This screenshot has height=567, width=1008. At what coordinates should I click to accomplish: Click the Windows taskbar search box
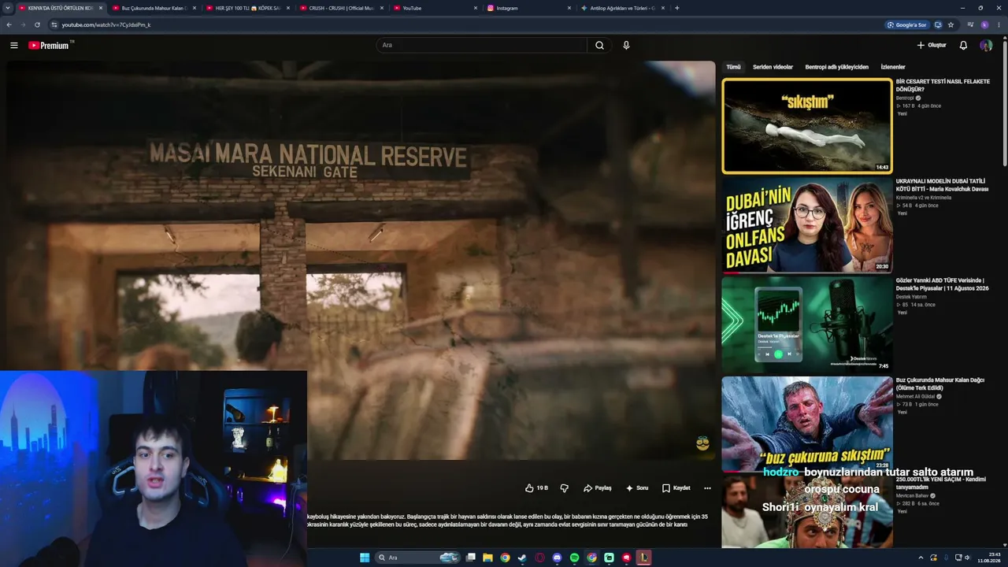coord(419,558)
